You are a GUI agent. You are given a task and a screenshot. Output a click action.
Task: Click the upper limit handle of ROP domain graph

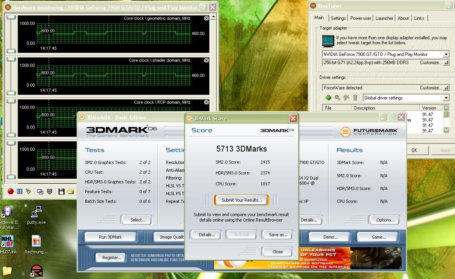(11, 101)
